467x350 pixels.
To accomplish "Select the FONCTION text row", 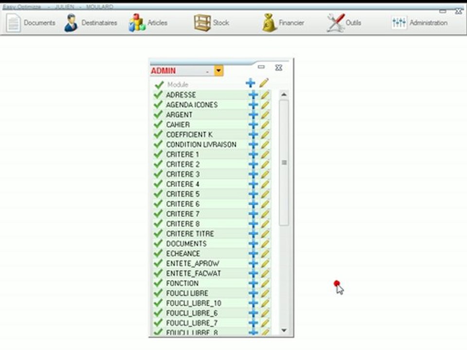I will tap(182, 283).
